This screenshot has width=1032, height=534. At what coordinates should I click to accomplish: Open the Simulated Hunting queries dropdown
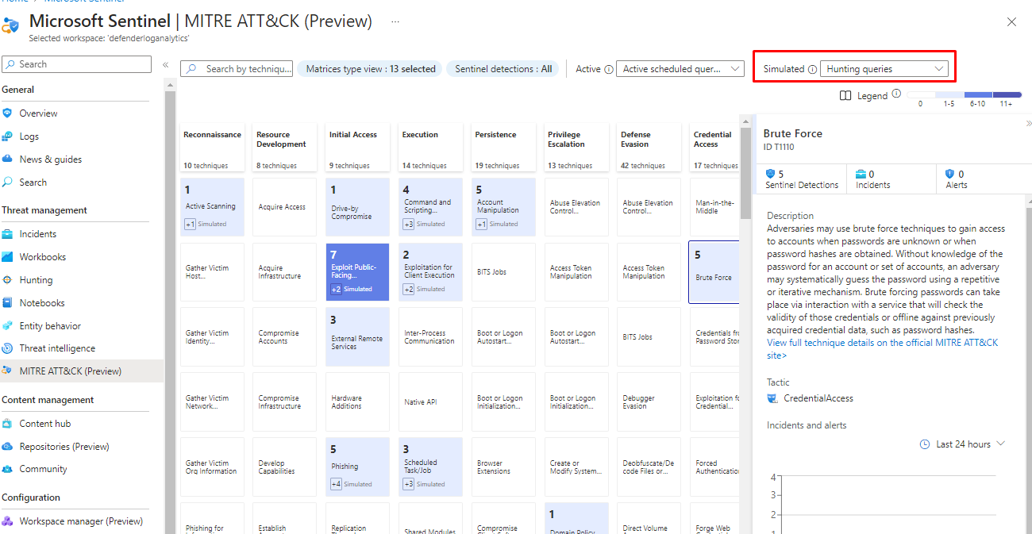[x=884, y=69]
